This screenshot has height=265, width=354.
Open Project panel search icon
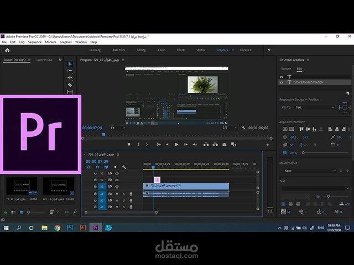(x=75, y=212)
